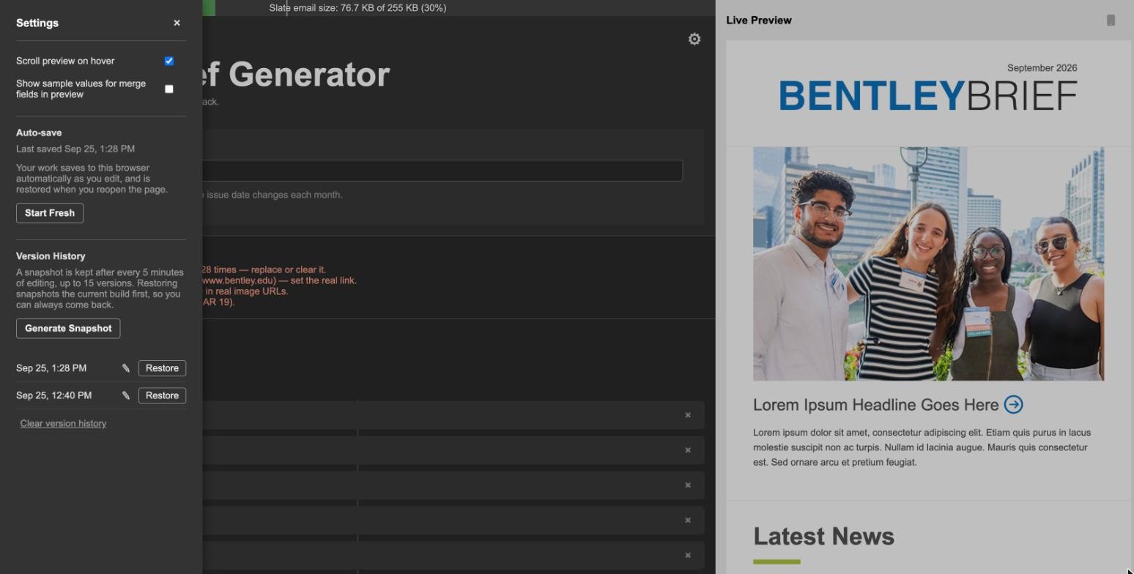Click the Lorem Ipsum Headline Goes Here text
The image size is (1134, 574).
(875, 405)
